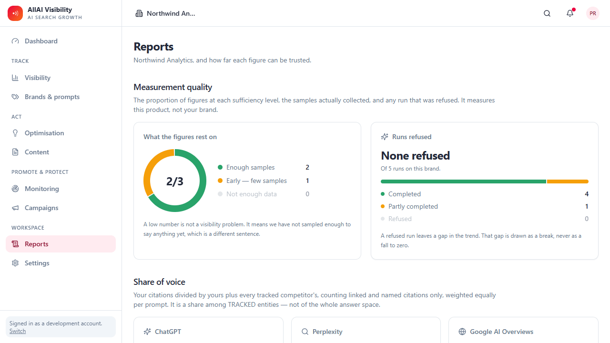Navigate to Brands & prompts
This screenshot has height=343, width=610.
tap(61, 97)
